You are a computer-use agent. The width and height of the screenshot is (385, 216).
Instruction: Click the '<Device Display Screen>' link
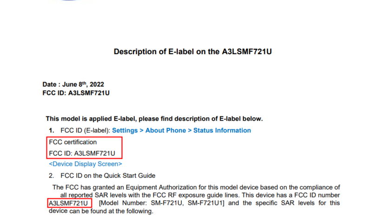(x=86, y=164)
